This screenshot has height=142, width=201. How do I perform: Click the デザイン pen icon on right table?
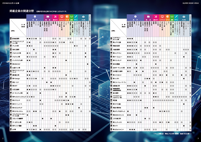[176, 16]
